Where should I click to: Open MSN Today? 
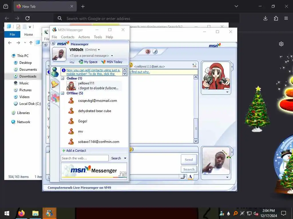(x=112, y=62)
